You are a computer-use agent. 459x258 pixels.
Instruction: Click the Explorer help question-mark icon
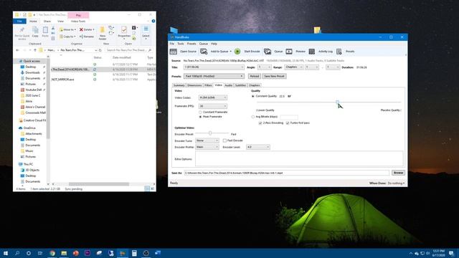coord(153,21)
